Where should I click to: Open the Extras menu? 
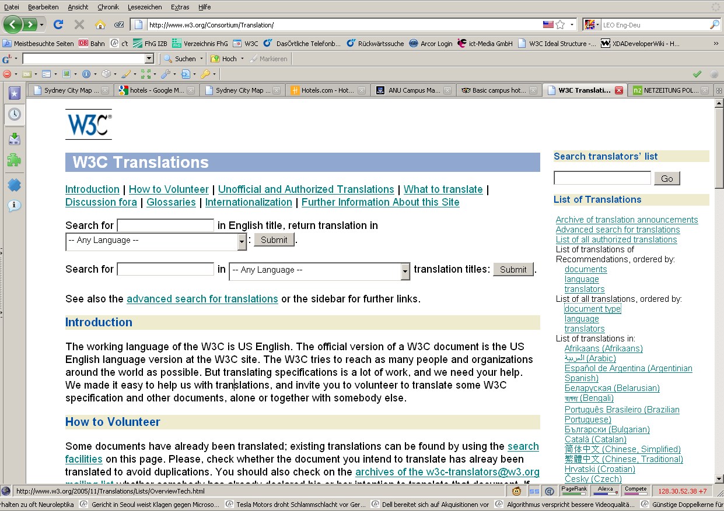(180, 7)
